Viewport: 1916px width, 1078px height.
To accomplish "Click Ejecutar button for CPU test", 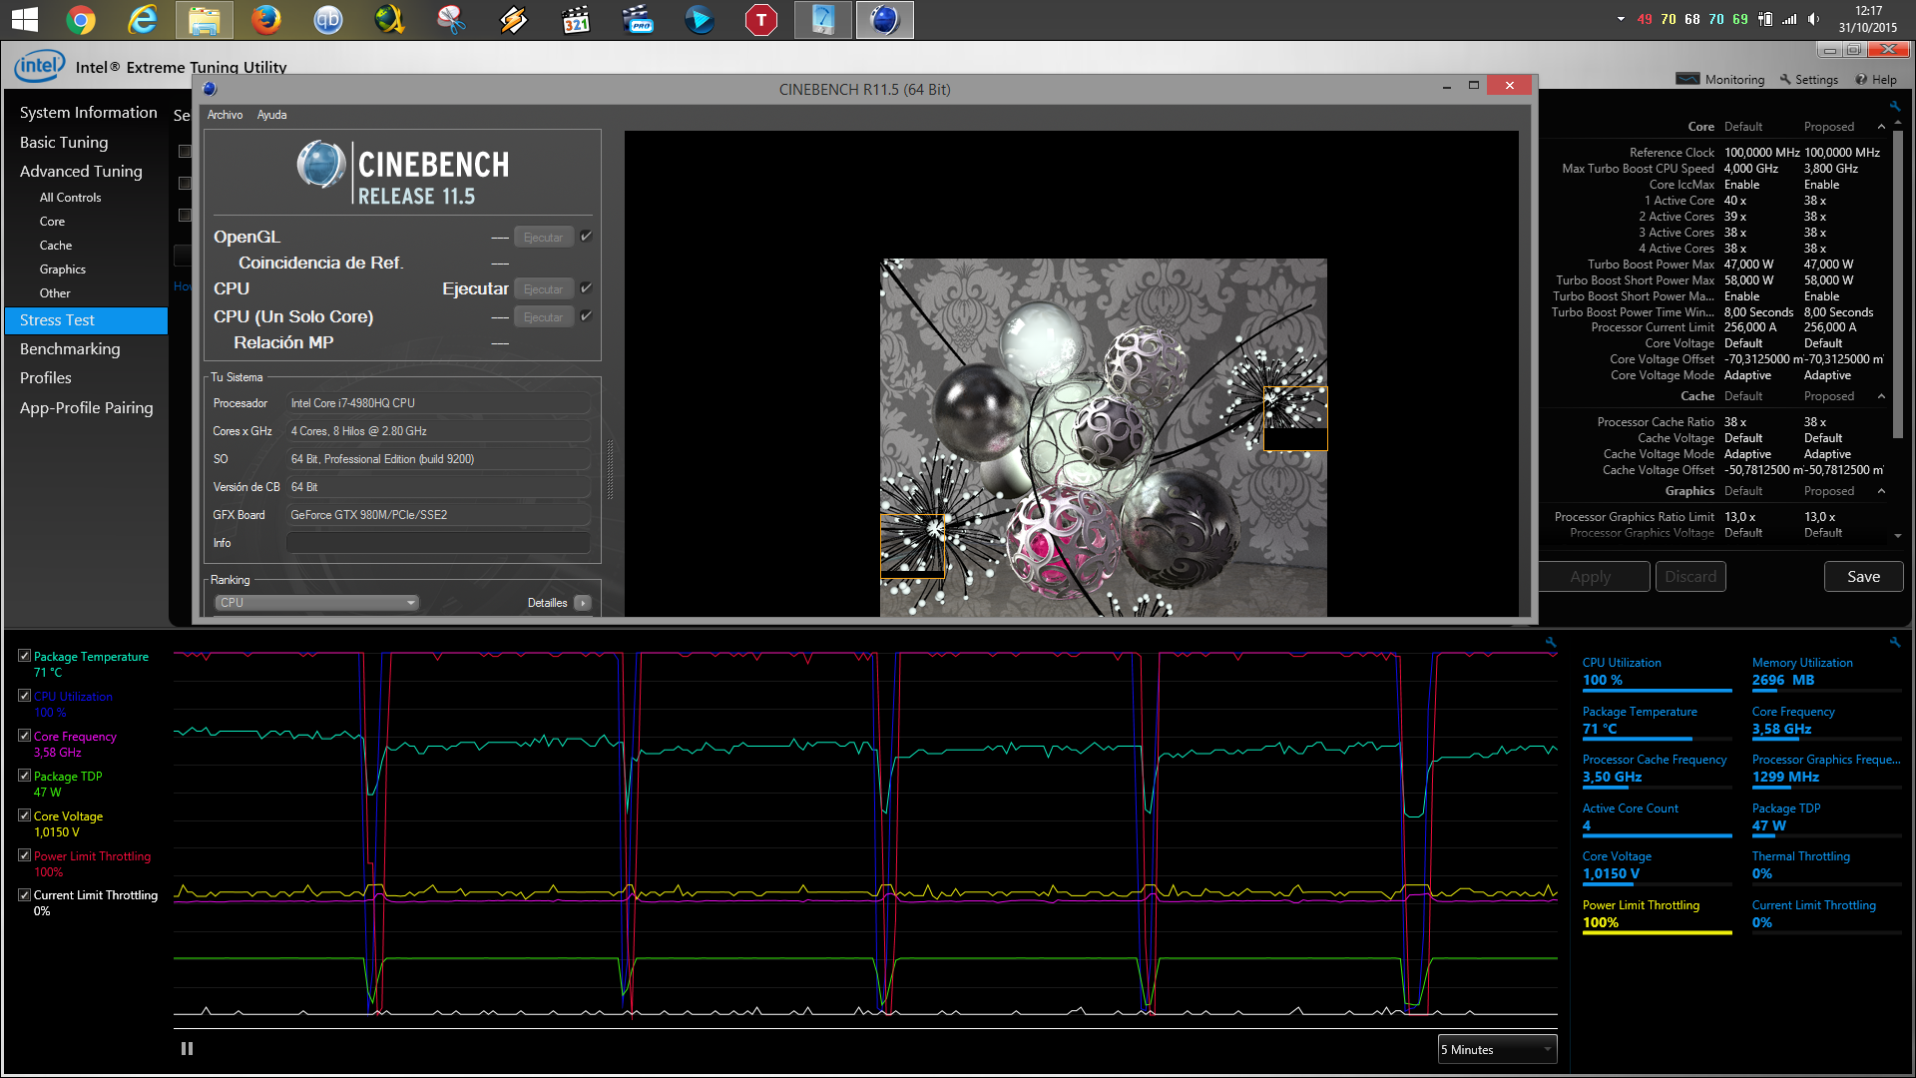I will (544, 289).
